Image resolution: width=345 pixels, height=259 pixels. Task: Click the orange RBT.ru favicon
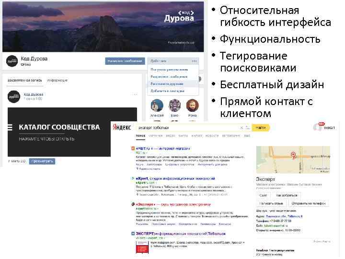[x=133, y=149]
